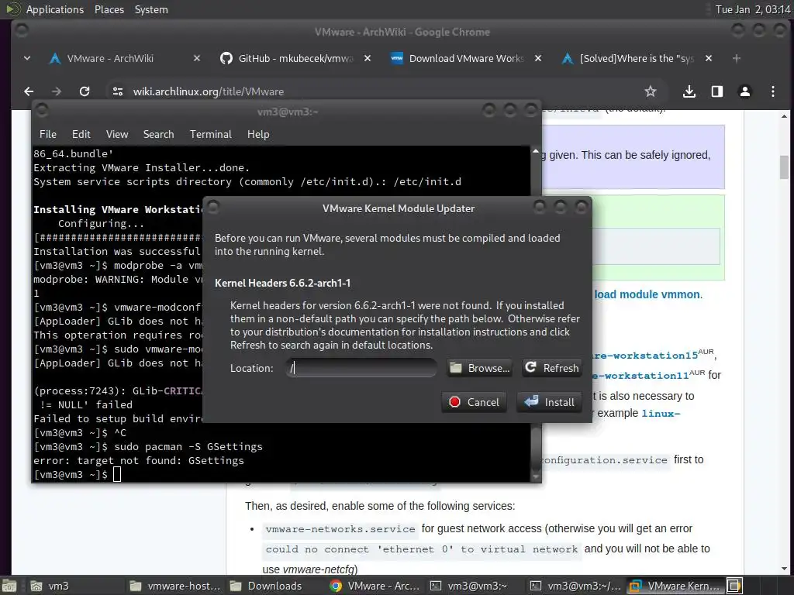Close the VMware - ArchWiki tab

[x=197, y=59]
